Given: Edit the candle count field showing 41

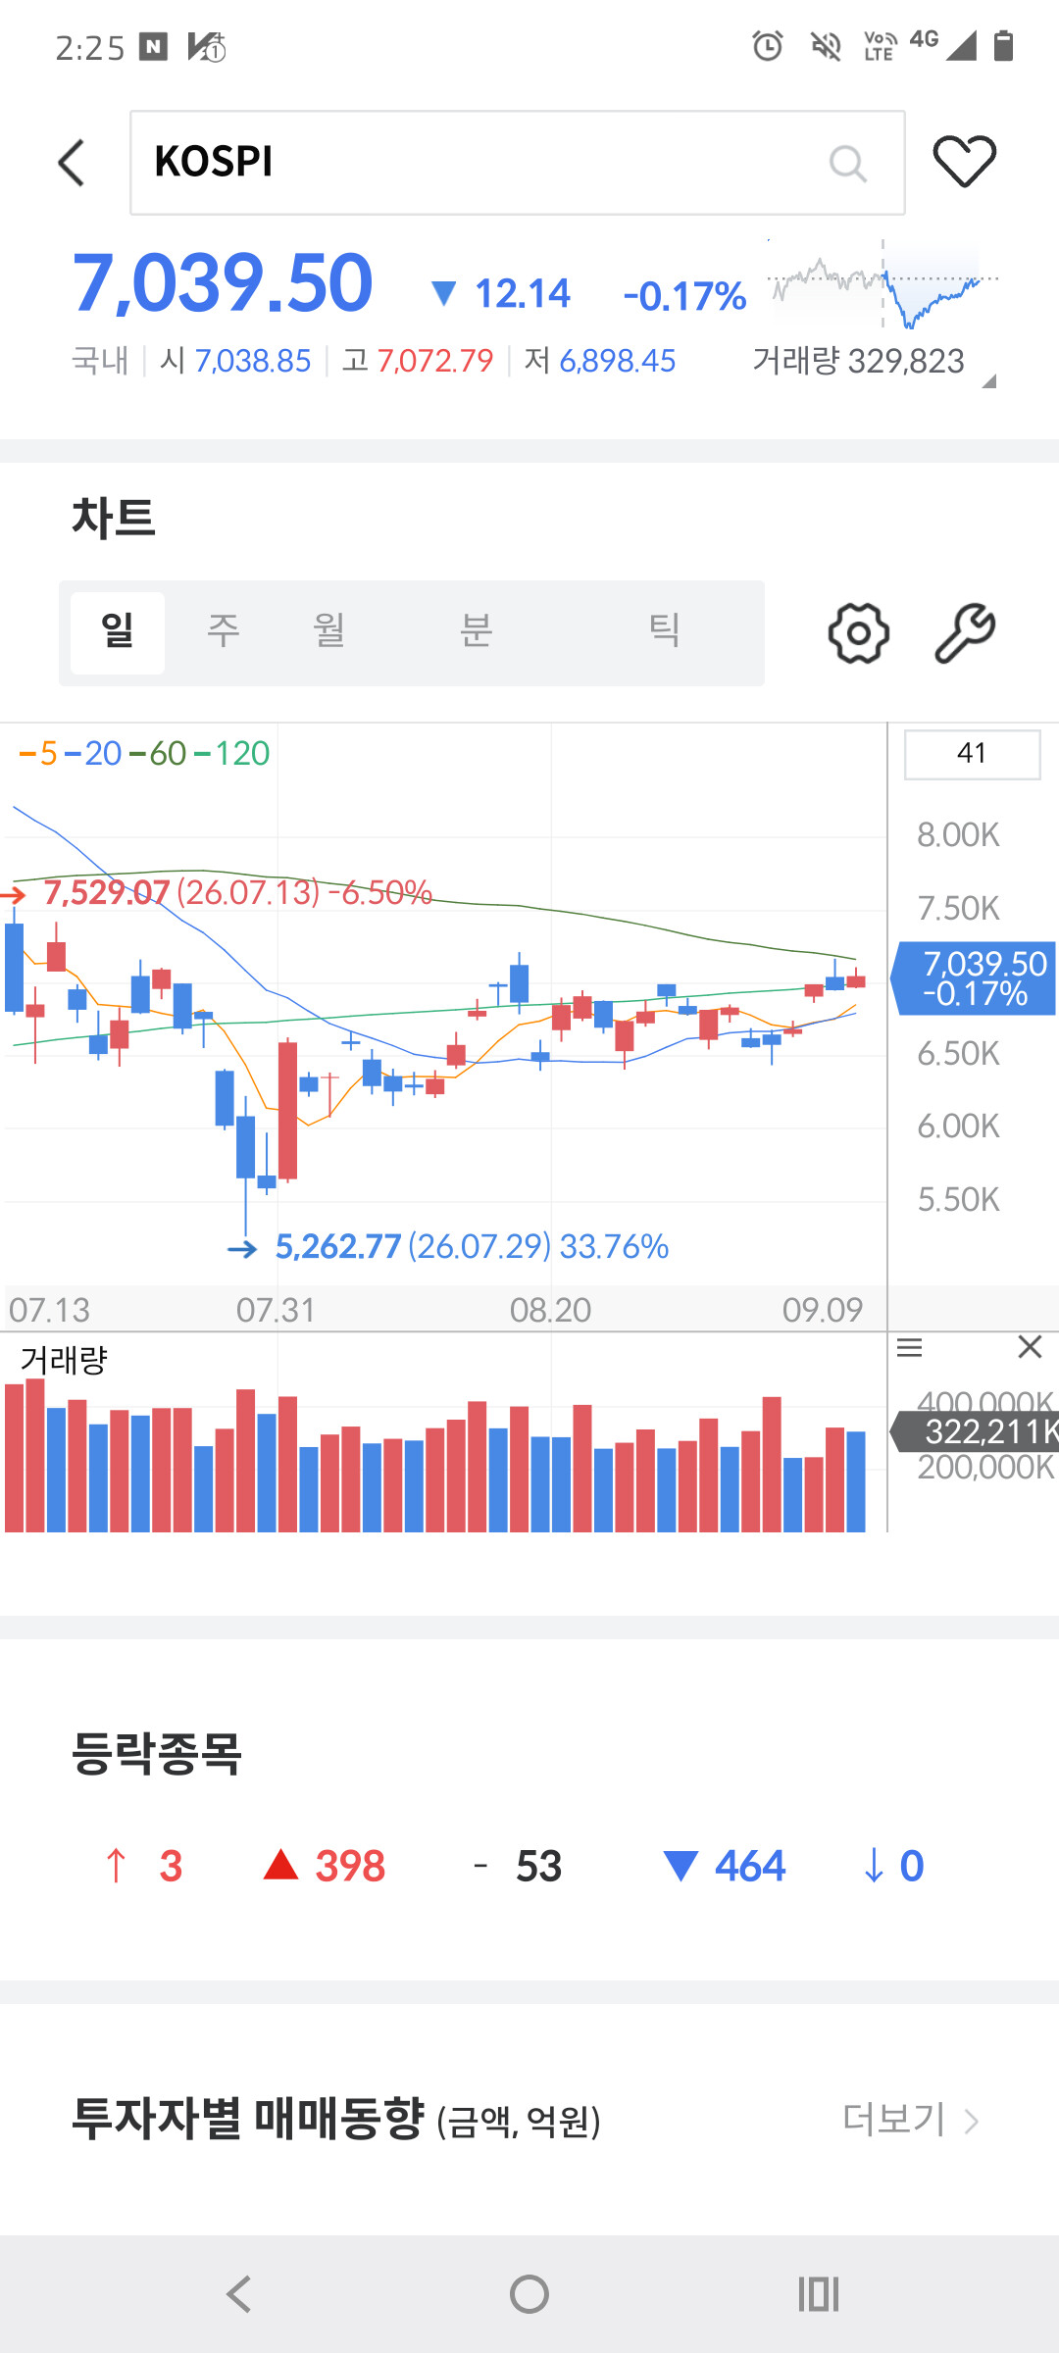Looking at the screenshot, I should coord(972,754).
